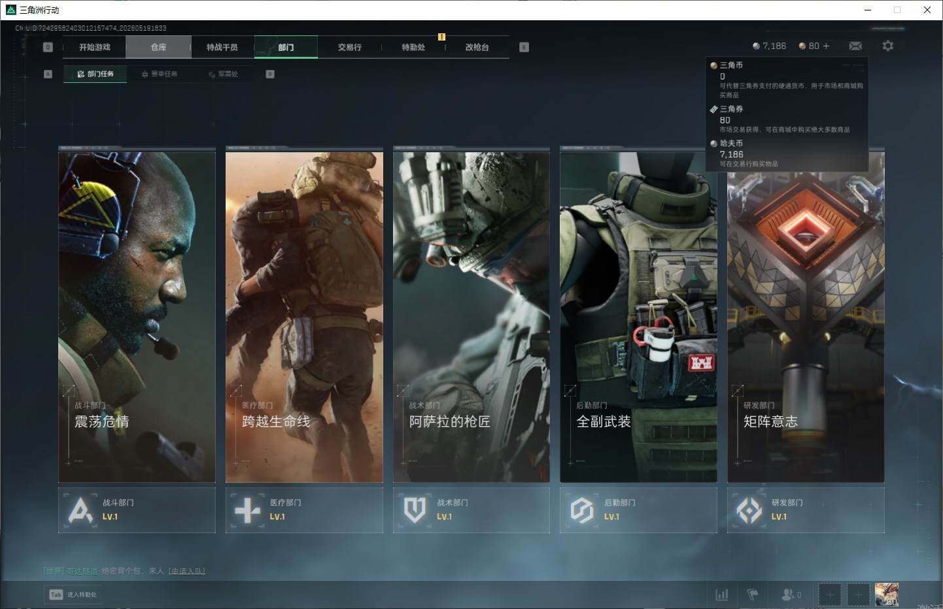This screenshot has height=609, width=943.
Task: Open the friends list icon
Action: coord(791,595)
